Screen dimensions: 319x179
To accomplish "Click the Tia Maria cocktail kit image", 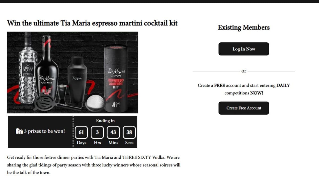I will pos(73,72).
